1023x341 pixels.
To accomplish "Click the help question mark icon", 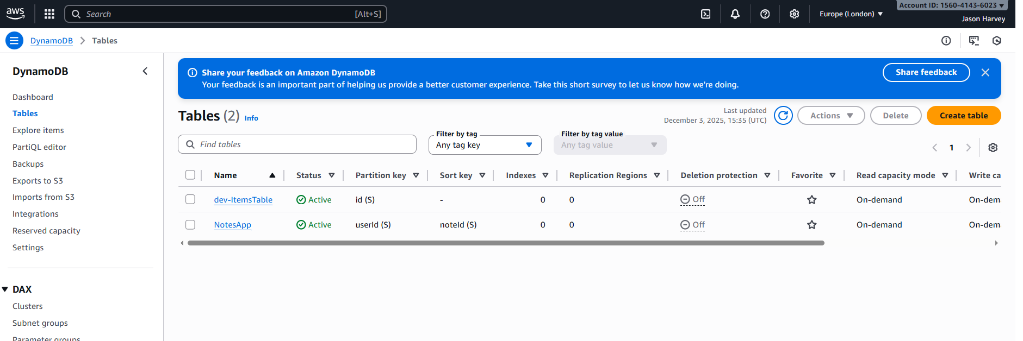I will [765, 14].
